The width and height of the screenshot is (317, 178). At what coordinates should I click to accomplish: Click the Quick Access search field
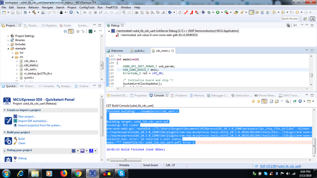[x=289, y=19]
